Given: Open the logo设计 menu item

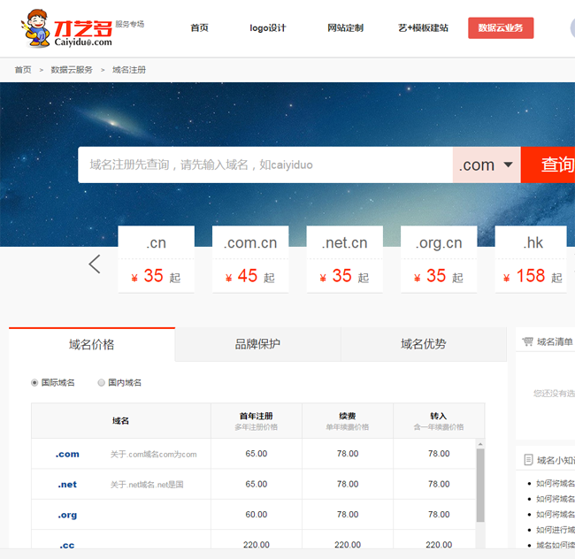Looking at the screenshot, I should pyautogui.click(x=268, y=28).
